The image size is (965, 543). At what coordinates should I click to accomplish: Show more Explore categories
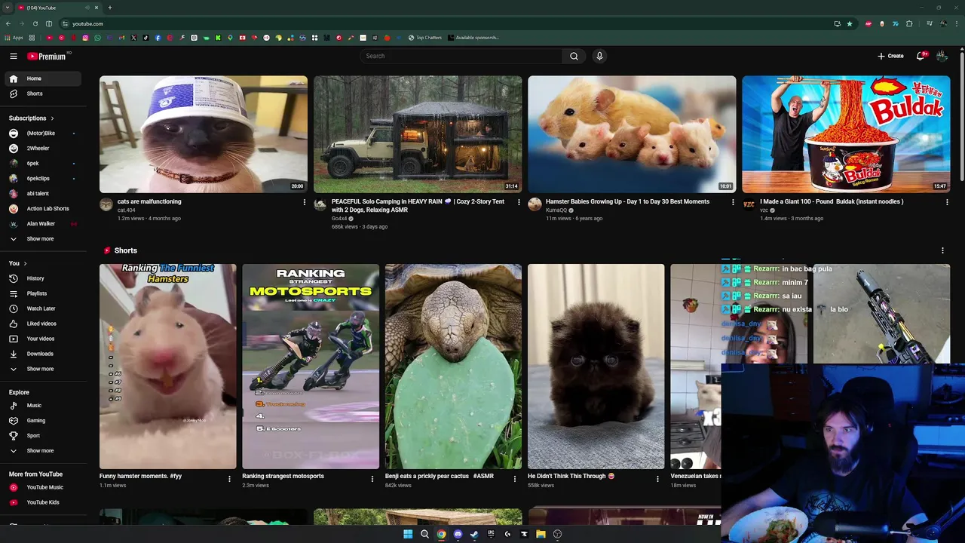tap(42, 451)
